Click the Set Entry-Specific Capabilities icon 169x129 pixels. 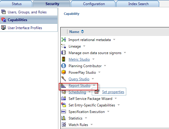64,105
